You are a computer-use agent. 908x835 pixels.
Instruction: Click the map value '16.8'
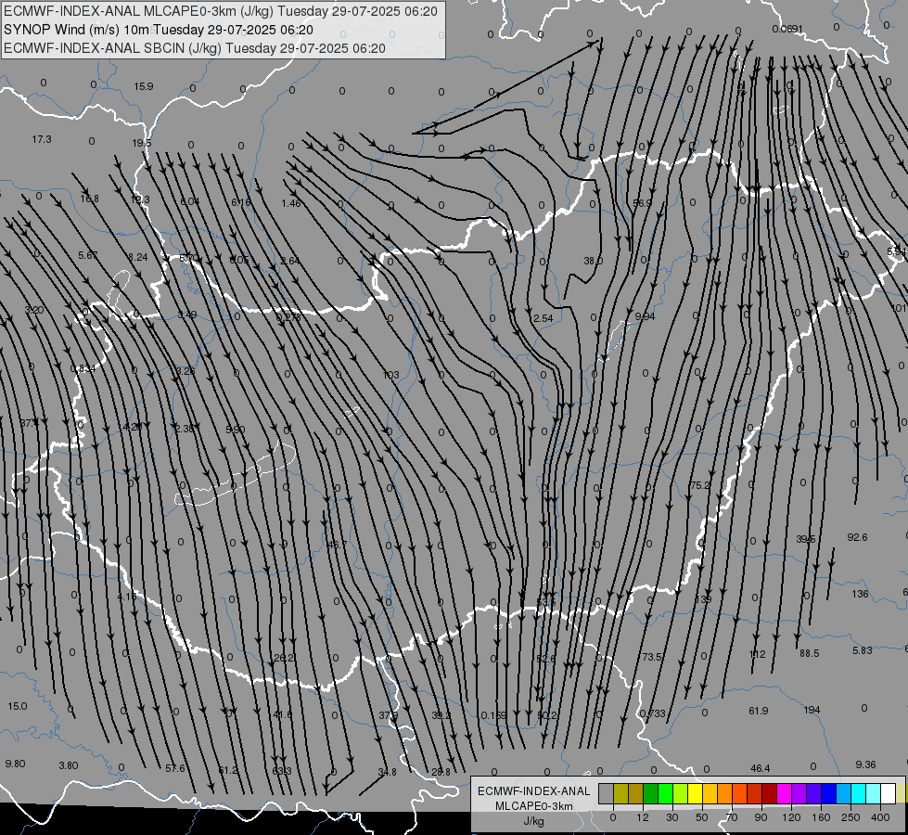click(x=89, y=199)
